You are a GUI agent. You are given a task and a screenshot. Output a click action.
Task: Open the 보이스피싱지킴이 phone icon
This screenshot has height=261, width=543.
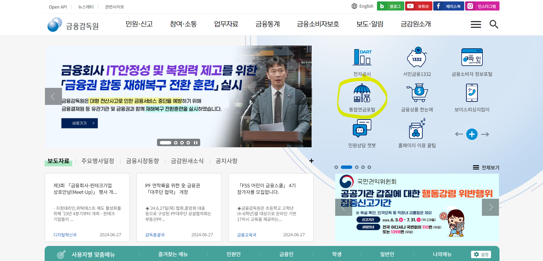click(472, 93)
